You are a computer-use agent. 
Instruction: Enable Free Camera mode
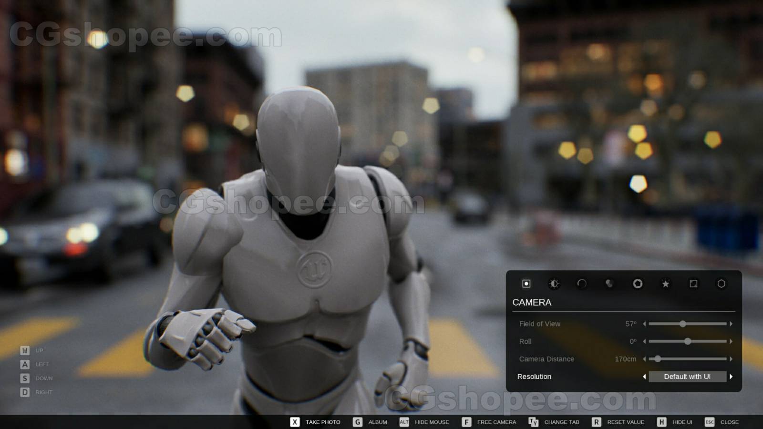click(496, 422)
